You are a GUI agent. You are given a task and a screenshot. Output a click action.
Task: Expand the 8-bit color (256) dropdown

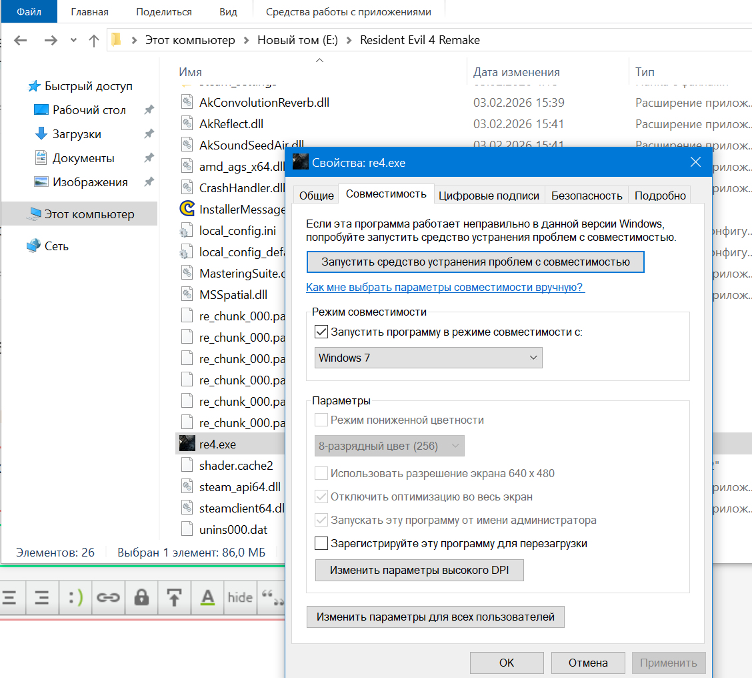click(389, 446)
